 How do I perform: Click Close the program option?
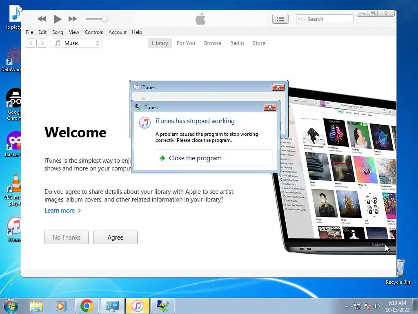point(214,158)
